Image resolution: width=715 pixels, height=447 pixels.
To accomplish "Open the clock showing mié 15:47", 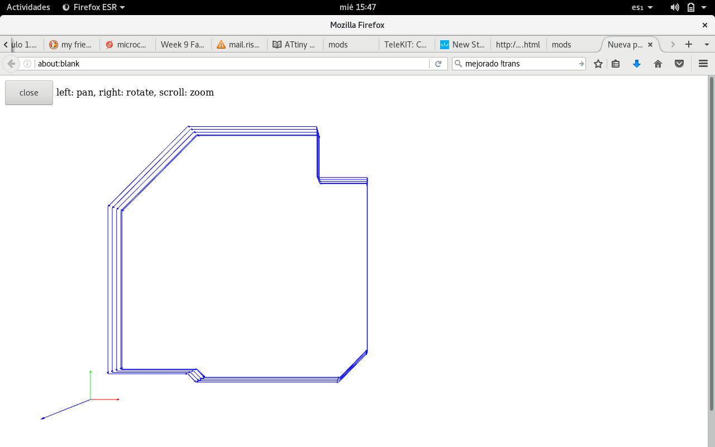I will point(357,7).
